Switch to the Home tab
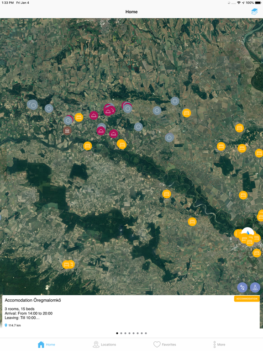Image resolution: width=263 pixels, height=351 pixels. (x=46, y=345)
